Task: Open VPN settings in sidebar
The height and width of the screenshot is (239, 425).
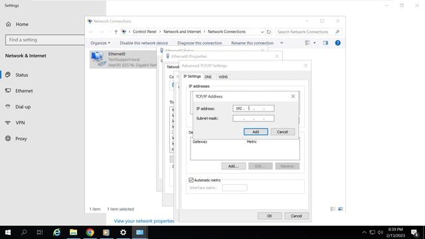Action: click(x=20, y=123)
